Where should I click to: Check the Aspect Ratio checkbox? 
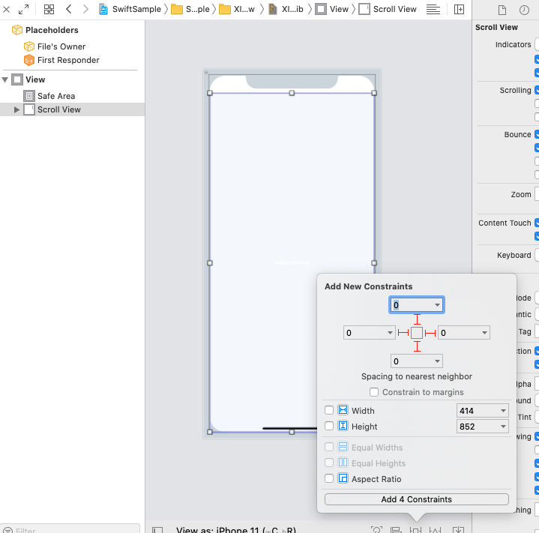pos(329,478)
